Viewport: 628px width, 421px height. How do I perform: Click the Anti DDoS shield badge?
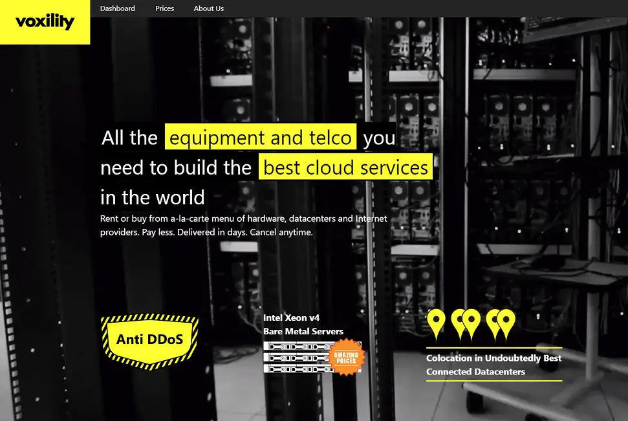point(150,341)
